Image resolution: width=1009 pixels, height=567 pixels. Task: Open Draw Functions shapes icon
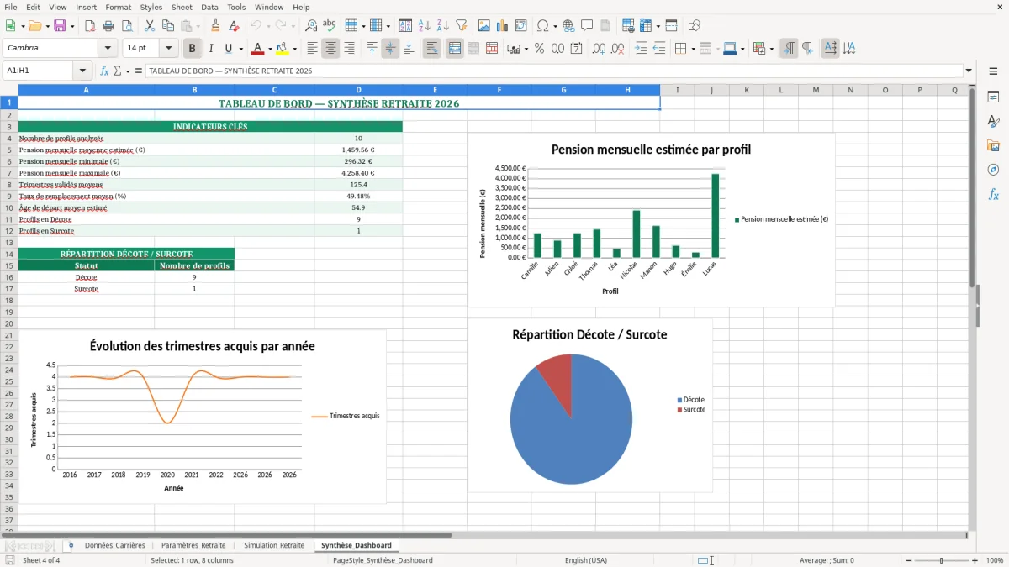694,26
